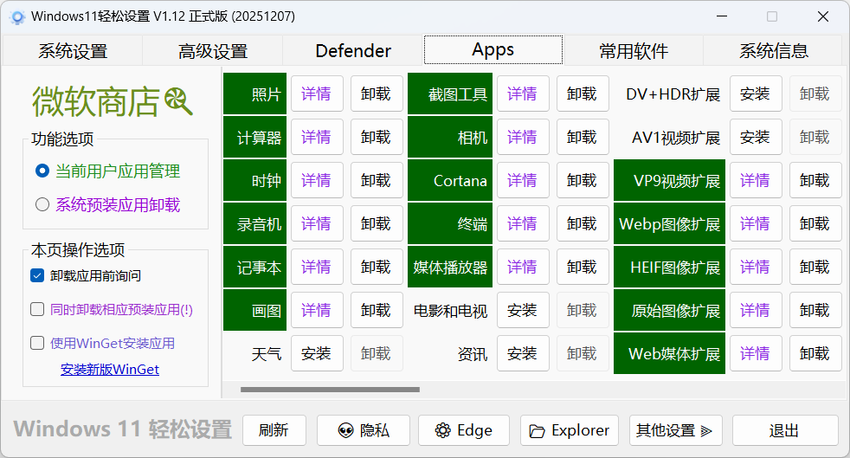Click the HEIF图像扩展 label
The width and height of the screenshot is (850, 458).
coord(669,268)
